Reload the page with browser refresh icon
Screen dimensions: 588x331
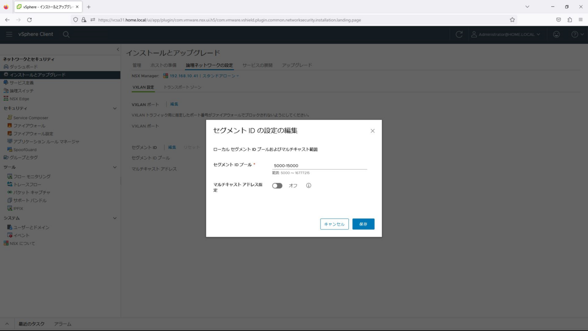tap(29, 20)
